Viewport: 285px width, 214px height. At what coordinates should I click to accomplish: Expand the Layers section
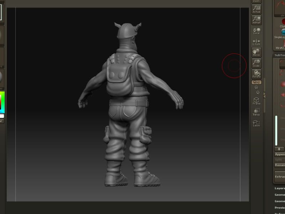[x=280, y=188]
